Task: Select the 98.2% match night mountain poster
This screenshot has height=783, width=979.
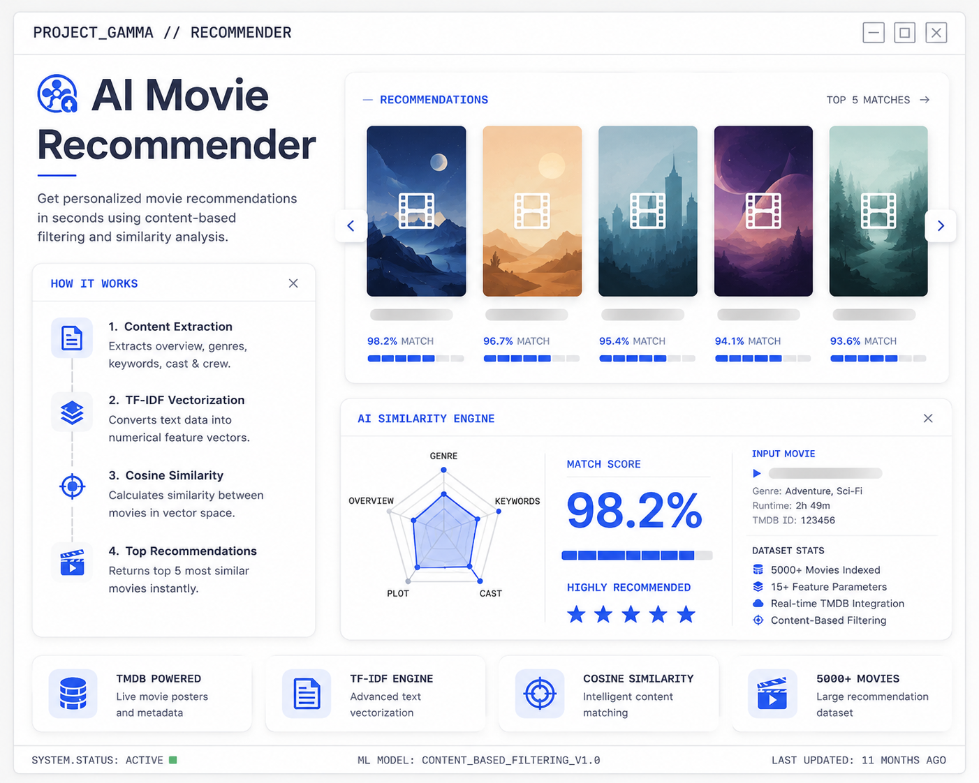Action: pos(416,211)
